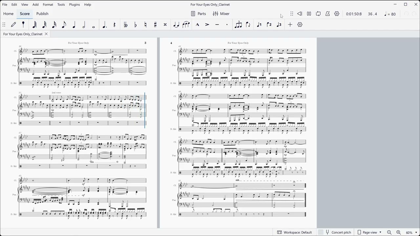Apply the flat accidental
The height and width of the screenshot is (236, 420).
click(136, 25)
